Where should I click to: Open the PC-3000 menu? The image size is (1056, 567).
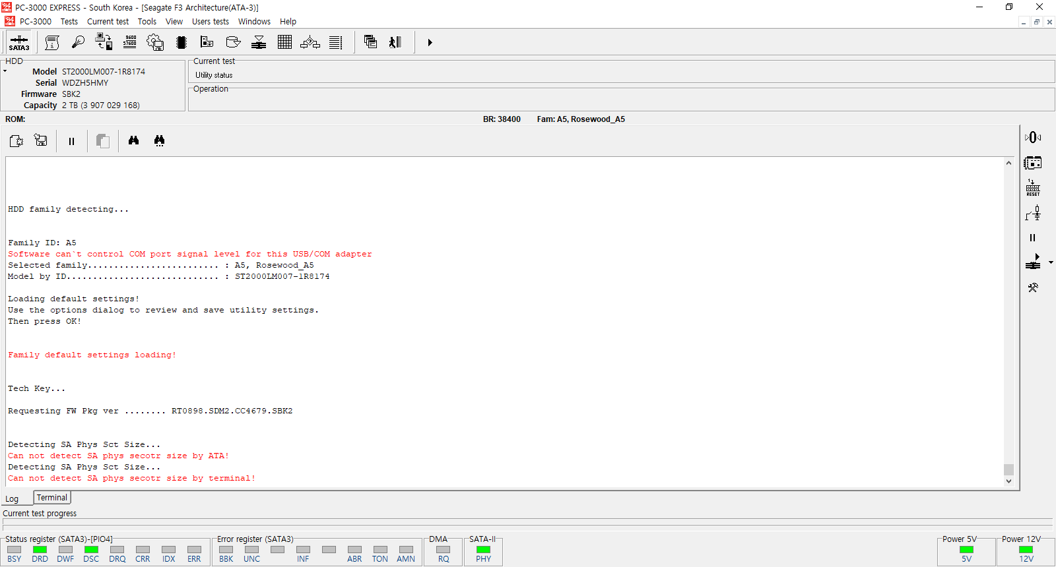tap(35, 22)
